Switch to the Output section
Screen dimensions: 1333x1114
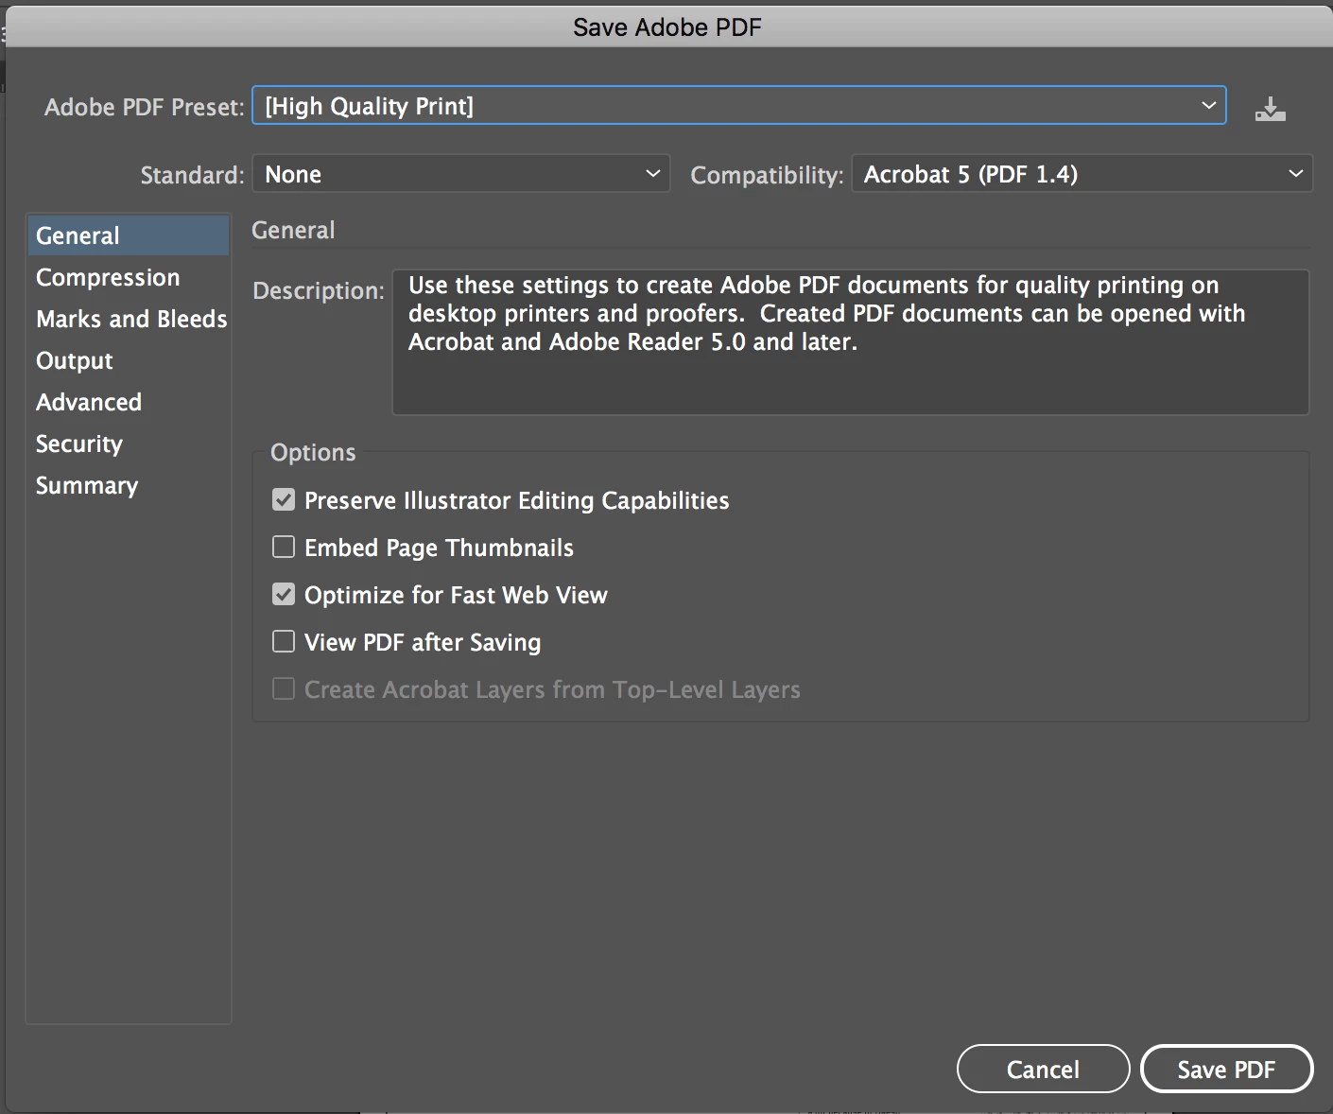coord(128,360)
